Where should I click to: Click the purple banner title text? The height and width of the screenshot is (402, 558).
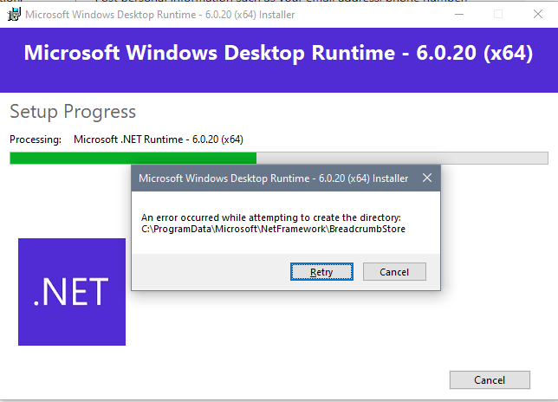(x=278, y=53)
